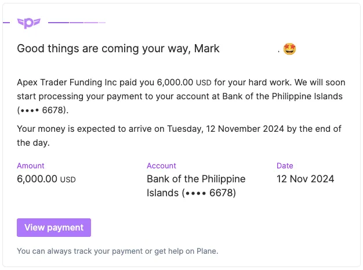Click the short purple dash left of the logo
The height and width of the screenshot is (270, 363).
[6, 23]
